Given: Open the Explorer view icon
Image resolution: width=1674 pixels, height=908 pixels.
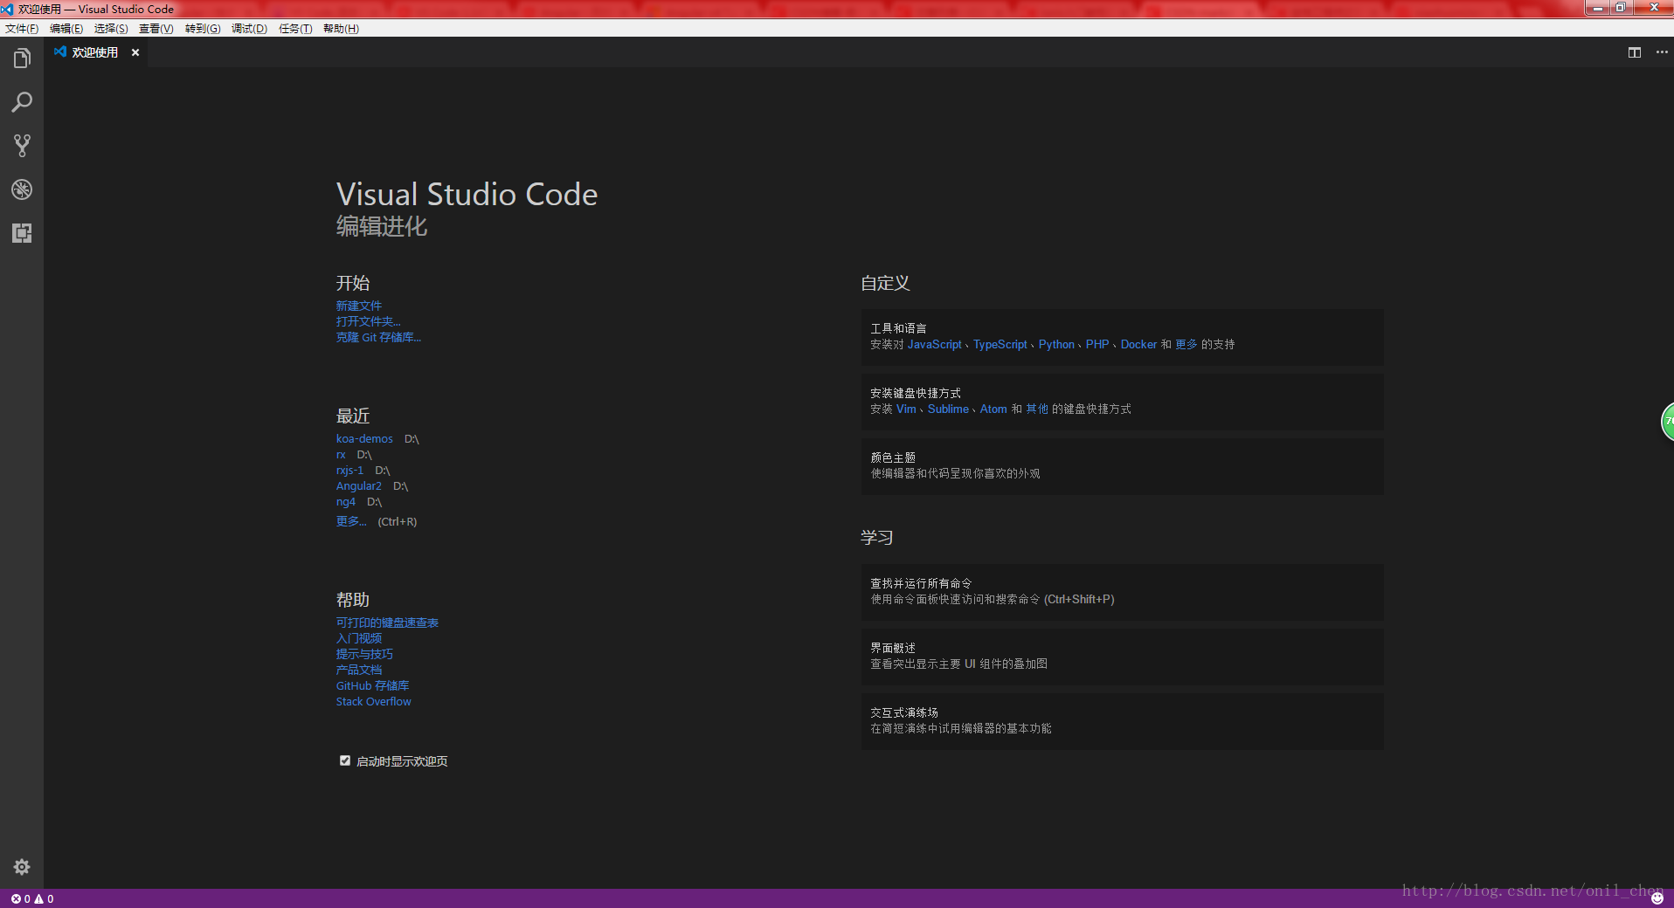Looking at the screenshot, I should click(x=22, y=58).
